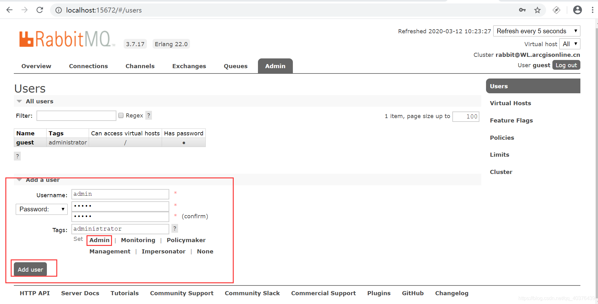
Task: Open Policies in side menu
Action: click(502, 138)
